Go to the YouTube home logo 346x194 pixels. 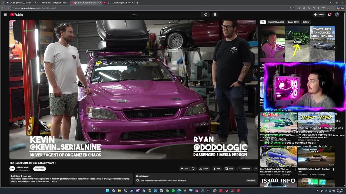point(16,15)
